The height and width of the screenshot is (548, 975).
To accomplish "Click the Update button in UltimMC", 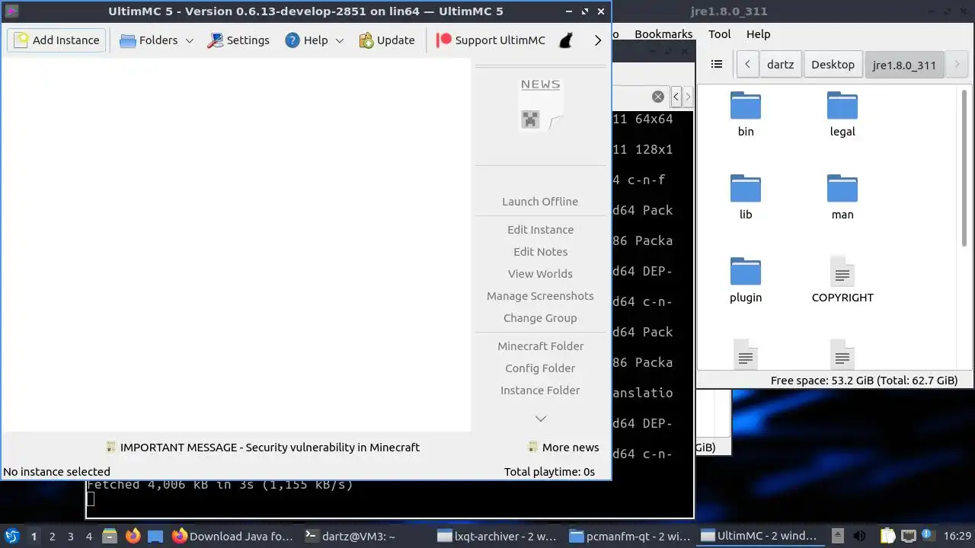I will [387, 40].
